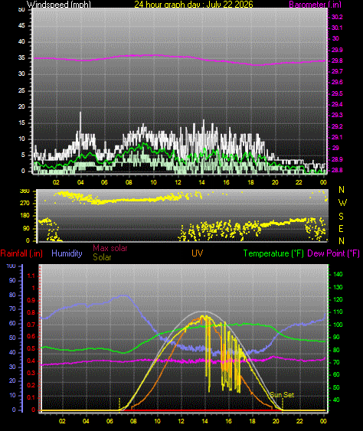Screen dimensions: 363x431
Task: Select the "0.8" rainfall axis value
Action: pyautogui.click(x=31, y=313)
